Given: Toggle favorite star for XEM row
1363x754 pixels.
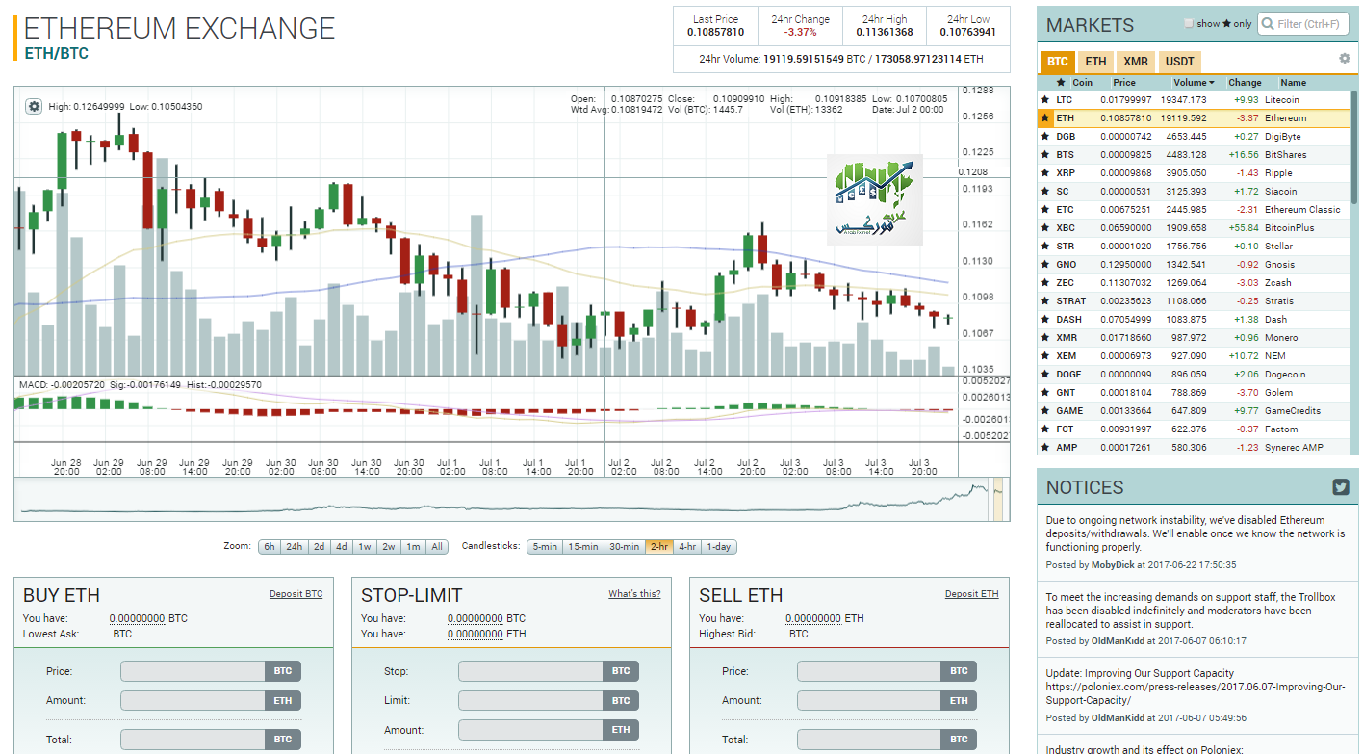Looking at the screenshot, I should [1044, 355].
